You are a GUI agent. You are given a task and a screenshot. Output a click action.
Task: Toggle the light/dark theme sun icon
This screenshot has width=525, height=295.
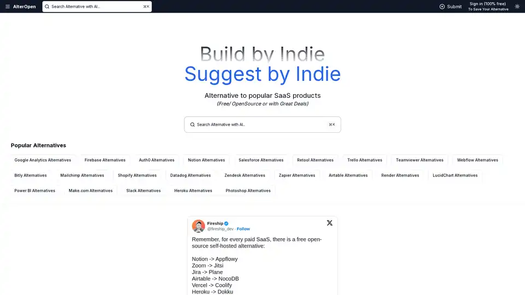[517, 7]
